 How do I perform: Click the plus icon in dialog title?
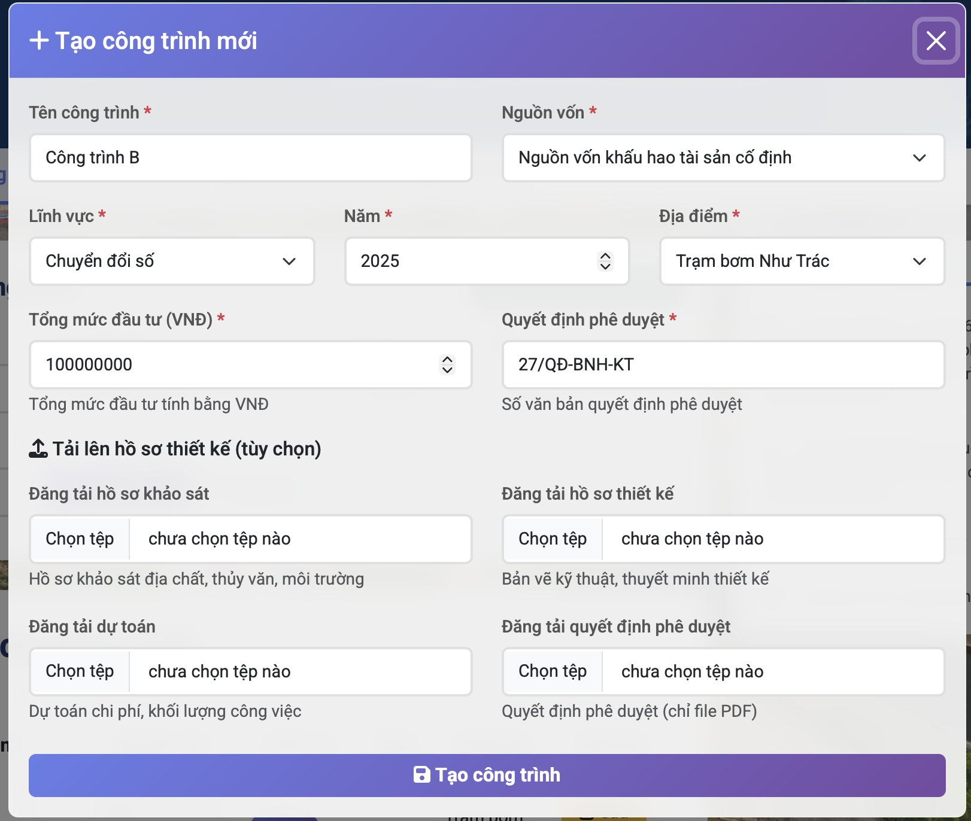[39, 41]
